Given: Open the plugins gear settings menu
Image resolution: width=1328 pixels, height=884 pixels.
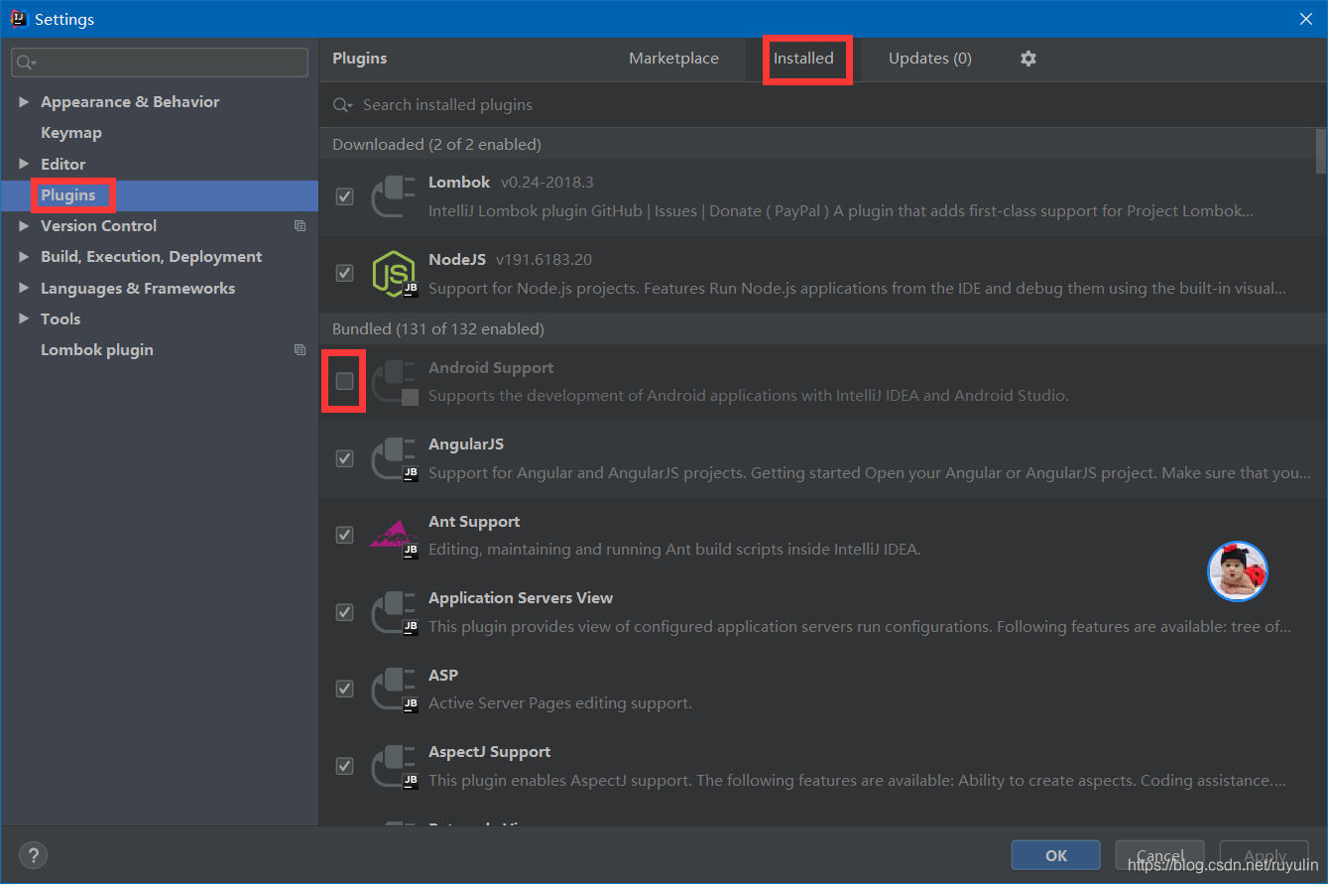Looking at the screenshot, I should coord(1028,59).
